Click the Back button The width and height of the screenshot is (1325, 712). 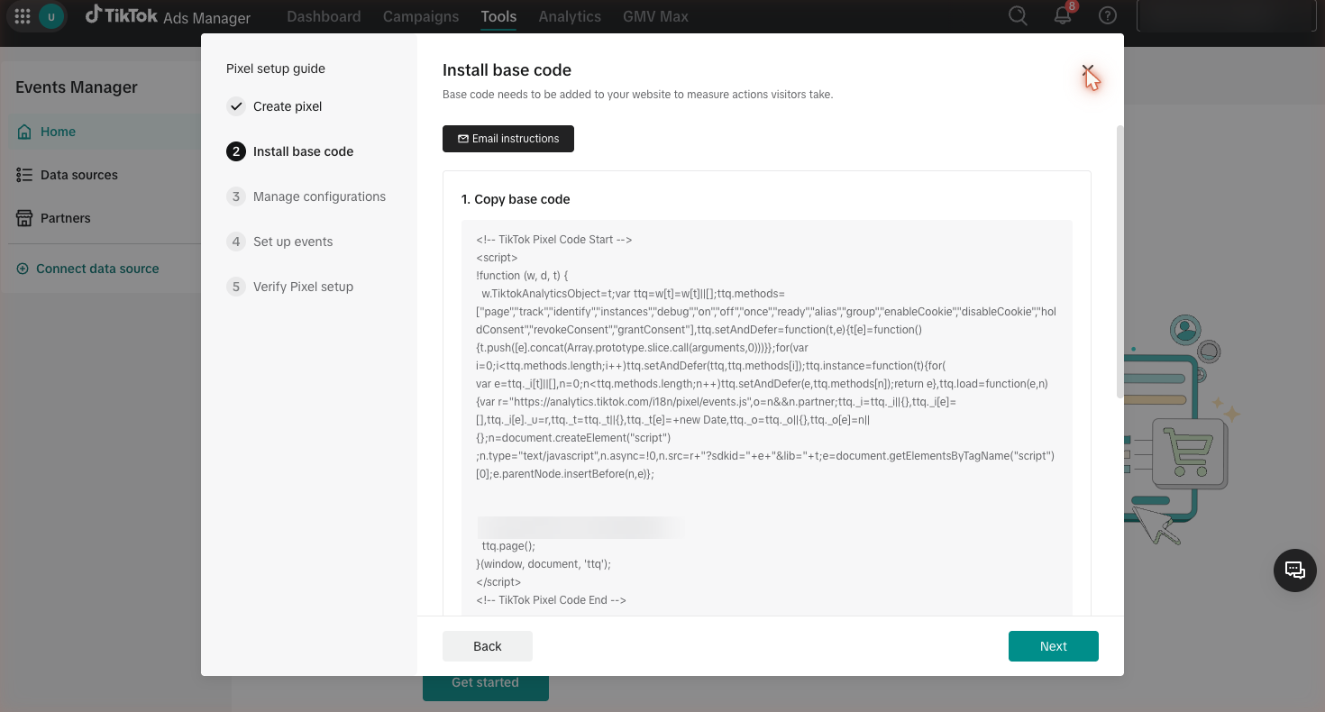coord(488,646)
